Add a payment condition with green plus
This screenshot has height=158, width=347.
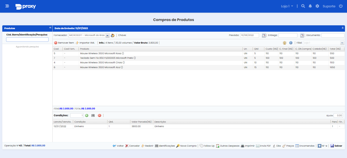[x=87, y=115]
